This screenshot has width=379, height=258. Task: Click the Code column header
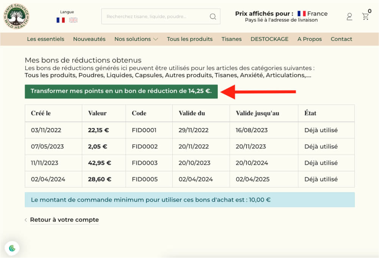(x=139, y=113)
